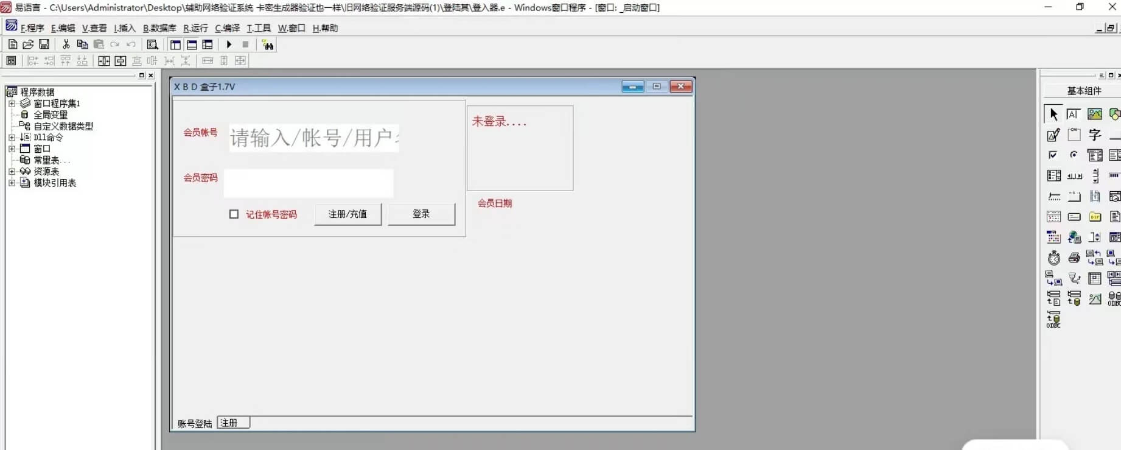Screen dimensions: 1121x450
Task: Select 未登录 label on form
Action: point(499,122)
